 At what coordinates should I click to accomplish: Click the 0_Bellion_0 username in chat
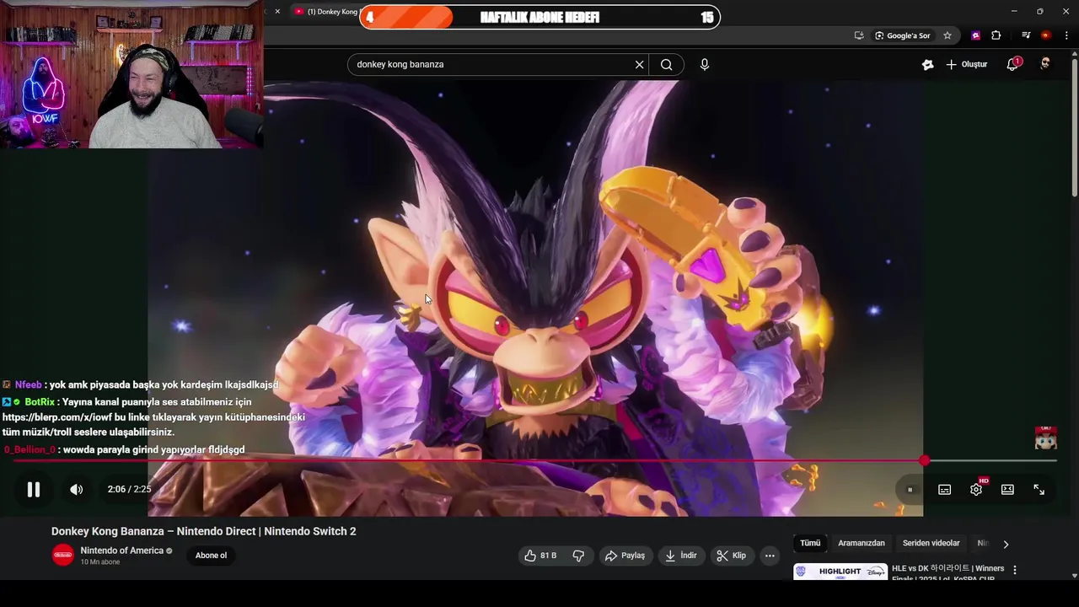tap(30, 450)
